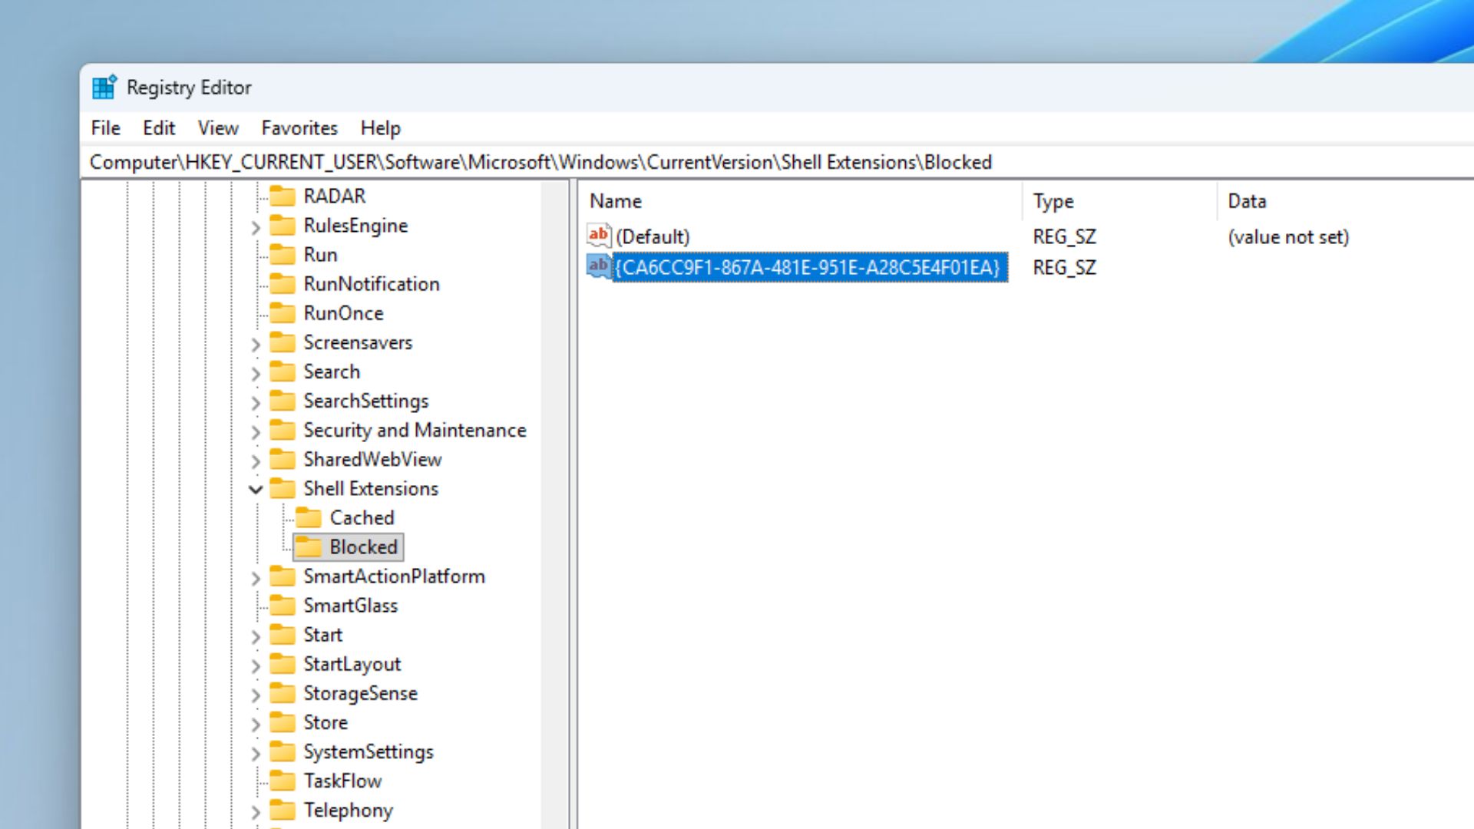Click the Registry Editor icon in the title bar
This screenshot has width=1474, height=829.
(x=103, y=87)
